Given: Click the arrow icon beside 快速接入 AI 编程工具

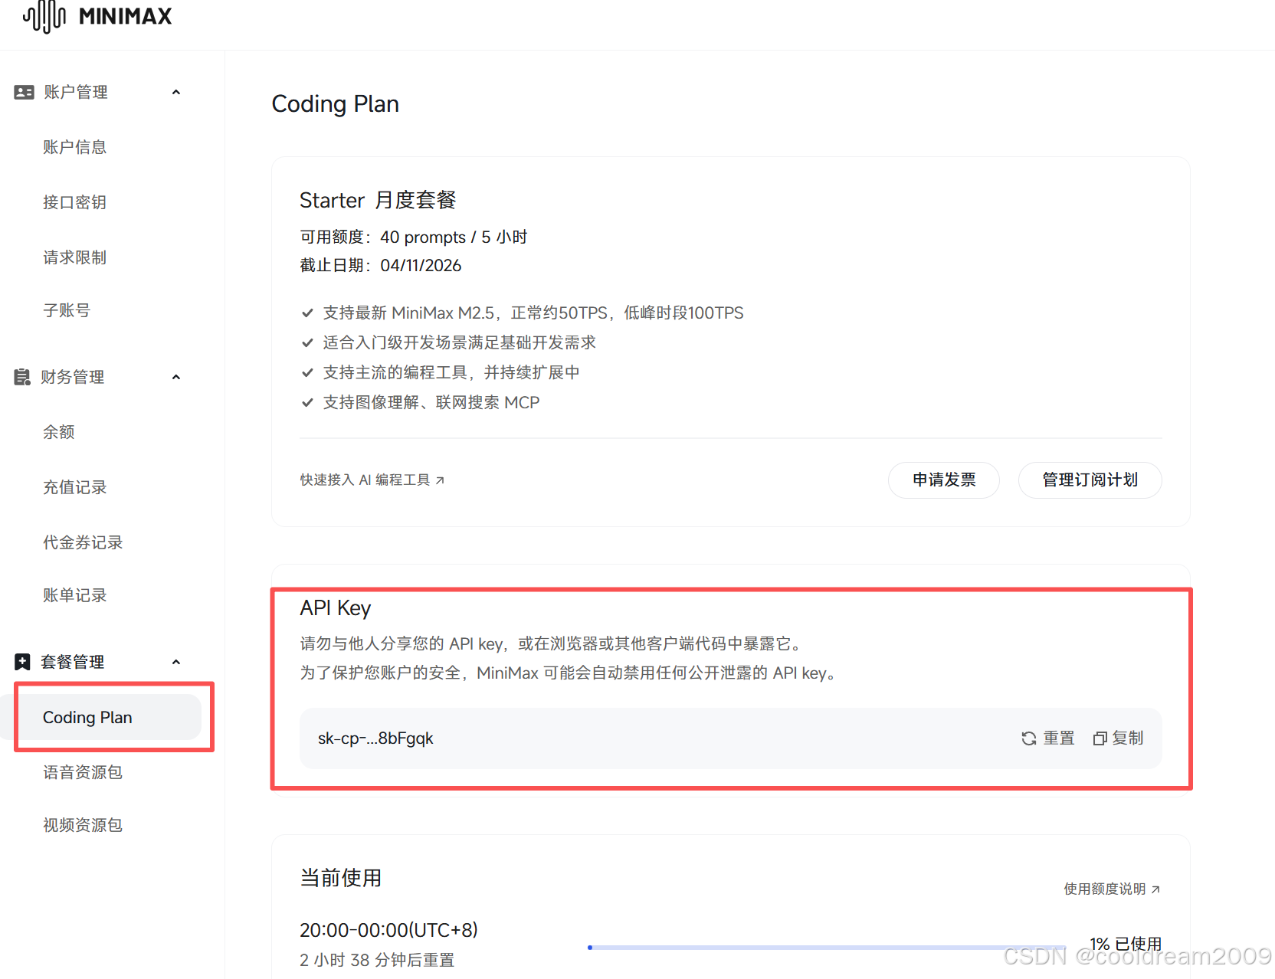Looking at the screenshot, I should 440,480.
